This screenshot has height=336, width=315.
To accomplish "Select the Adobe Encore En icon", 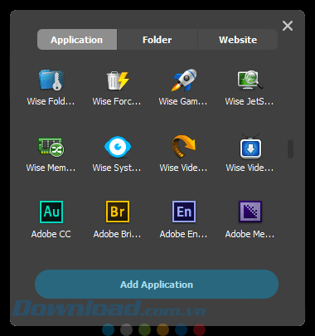I will click(x=184, y=212).
